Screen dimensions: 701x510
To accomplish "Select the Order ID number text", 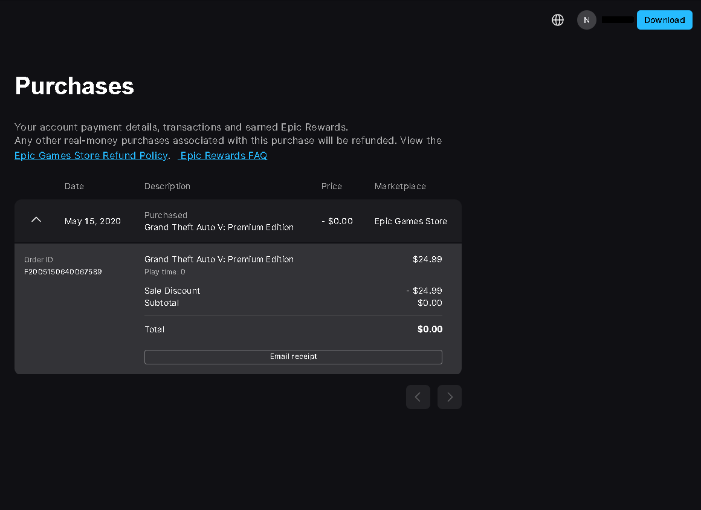I will coord(63,272).
